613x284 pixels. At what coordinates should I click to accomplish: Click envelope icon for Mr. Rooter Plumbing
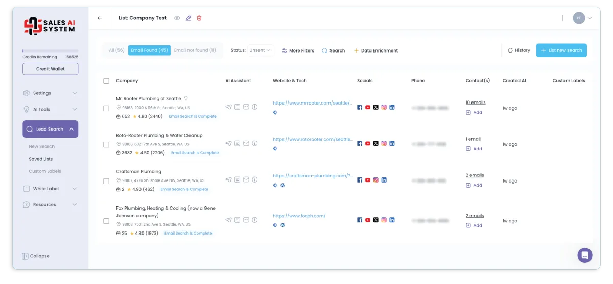(246, 107)
